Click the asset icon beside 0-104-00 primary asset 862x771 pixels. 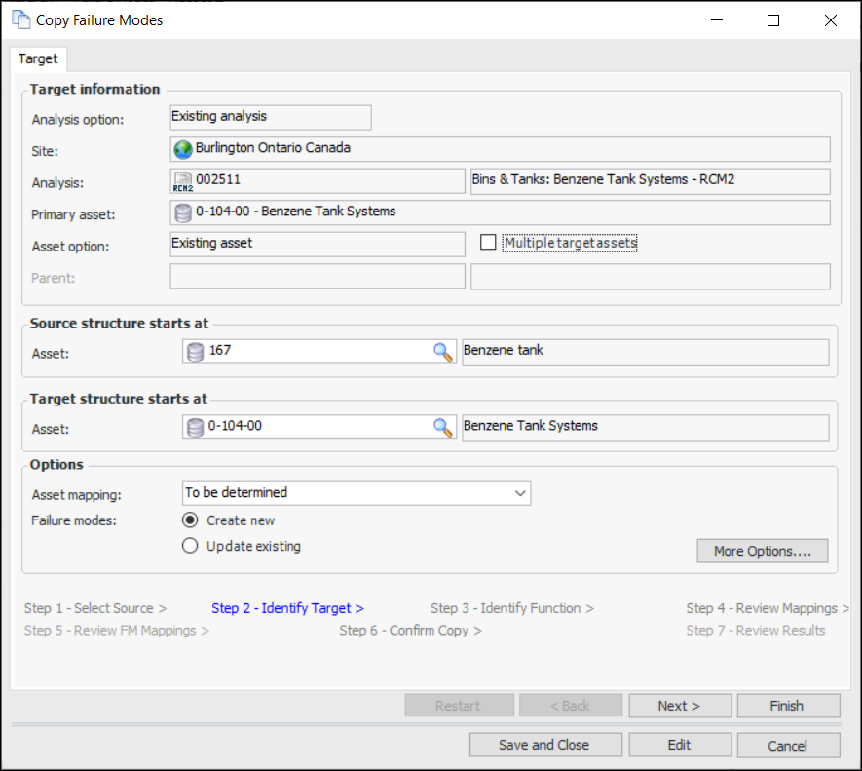pos(183,212)
